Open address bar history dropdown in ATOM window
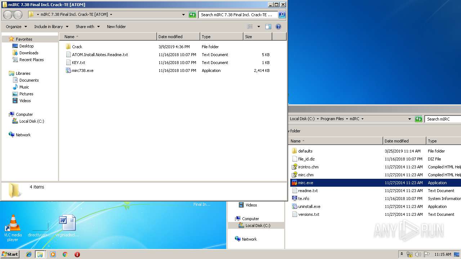This screenshot has width=461, height=259. point(184,15)
